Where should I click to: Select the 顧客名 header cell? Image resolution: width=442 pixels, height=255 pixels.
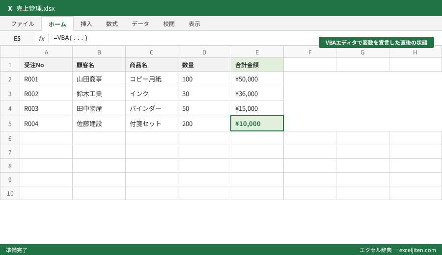tap(99, 65)
